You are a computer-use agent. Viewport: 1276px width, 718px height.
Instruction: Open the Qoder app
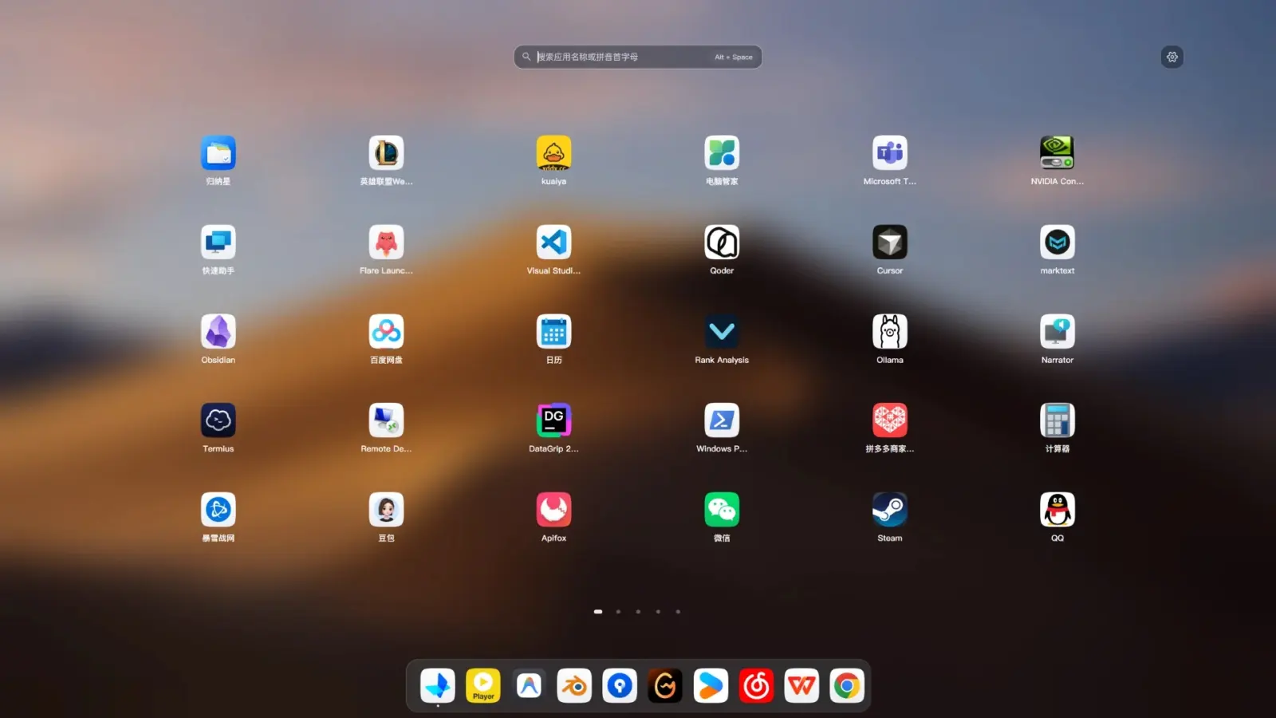722,243
